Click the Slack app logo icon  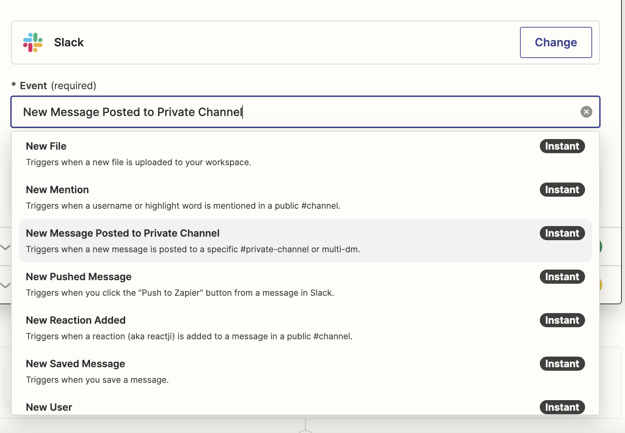[x=33, y=42]
